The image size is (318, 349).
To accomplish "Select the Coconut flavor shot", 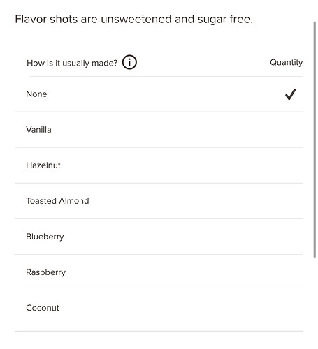I will pyautogui.click(x=159, y=311).
